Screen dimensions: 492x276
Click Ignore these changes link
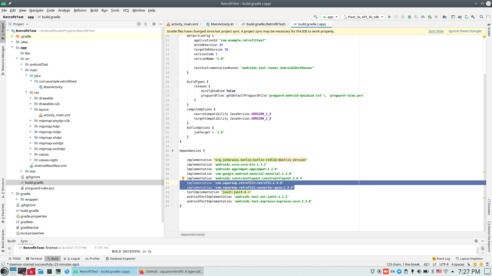(465, 31)
